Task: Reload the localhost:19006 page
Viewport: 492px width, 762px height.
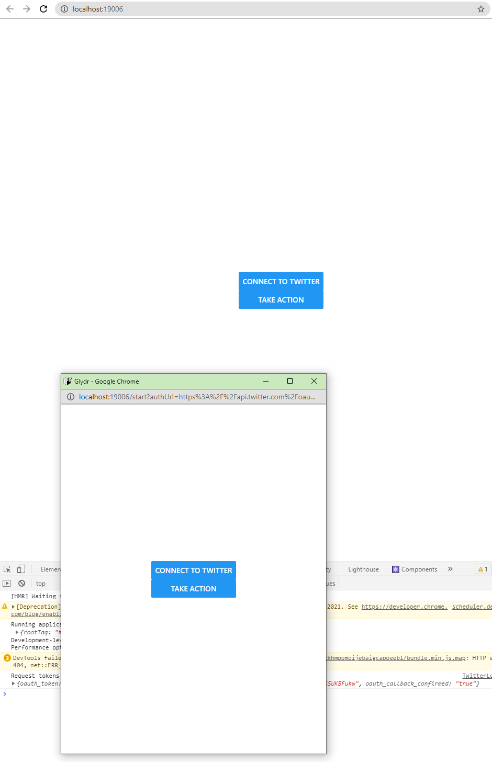Action: coord(43,9)
